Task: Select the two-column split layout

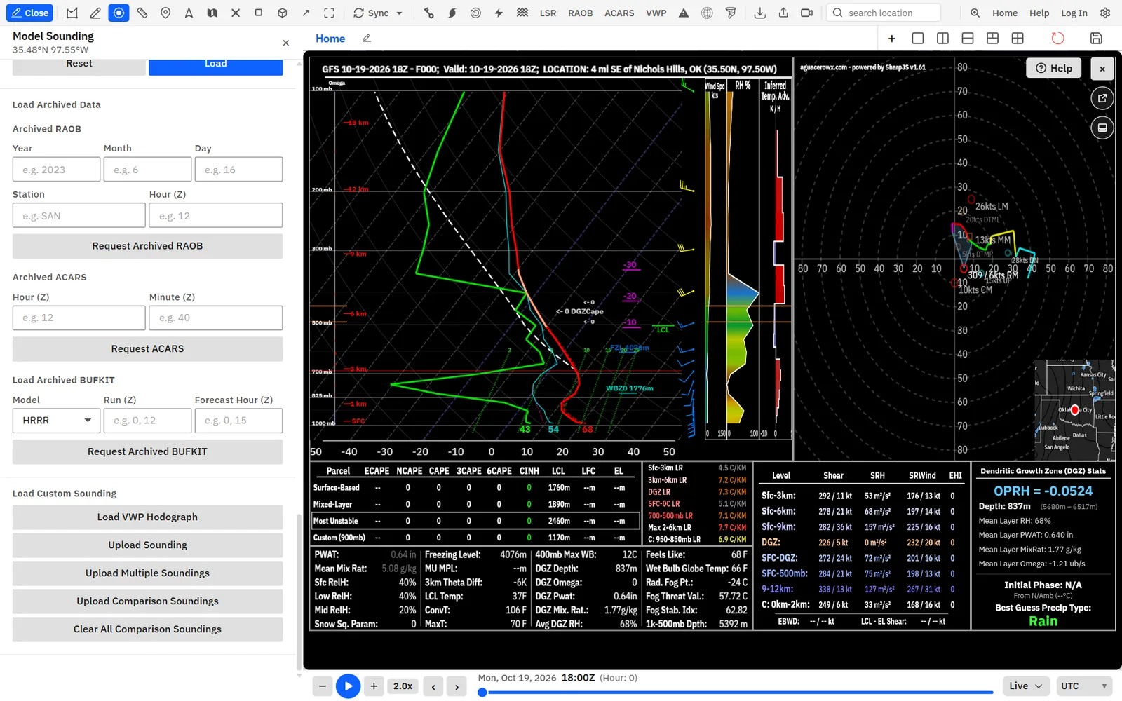Action: pos(942,39)
